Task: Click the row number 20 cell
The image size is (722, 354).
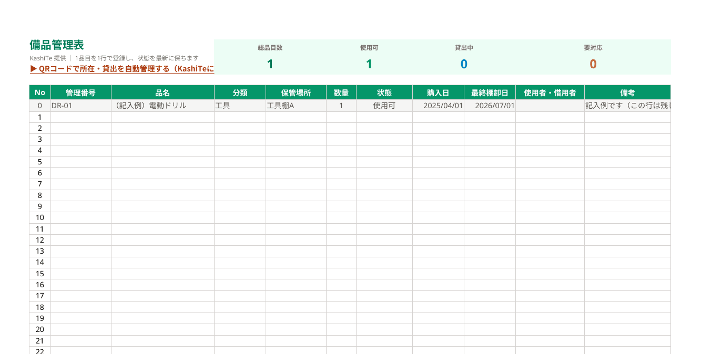Action: coord(40,329)
